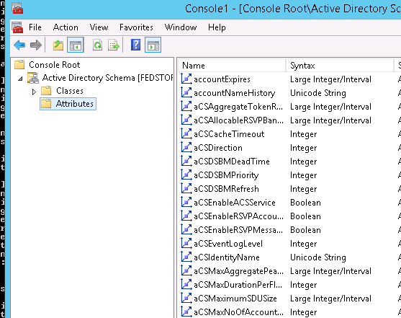The width and height of the screenshot is (401, 318).
Task: Click the aCSEnableACSService attribute icon
Action: [186, 202]
